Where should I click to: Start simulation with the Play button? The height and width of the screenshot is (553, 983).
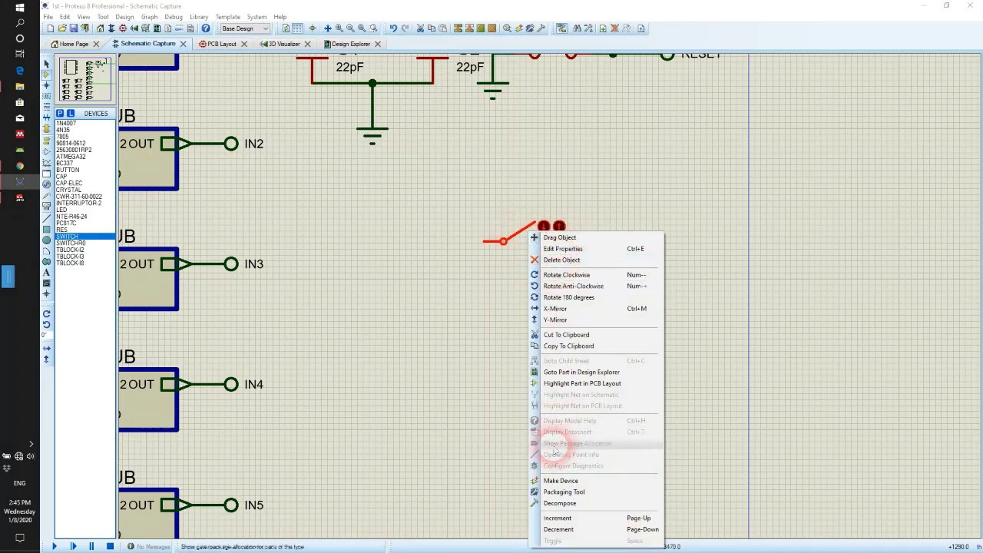(54, 546)
